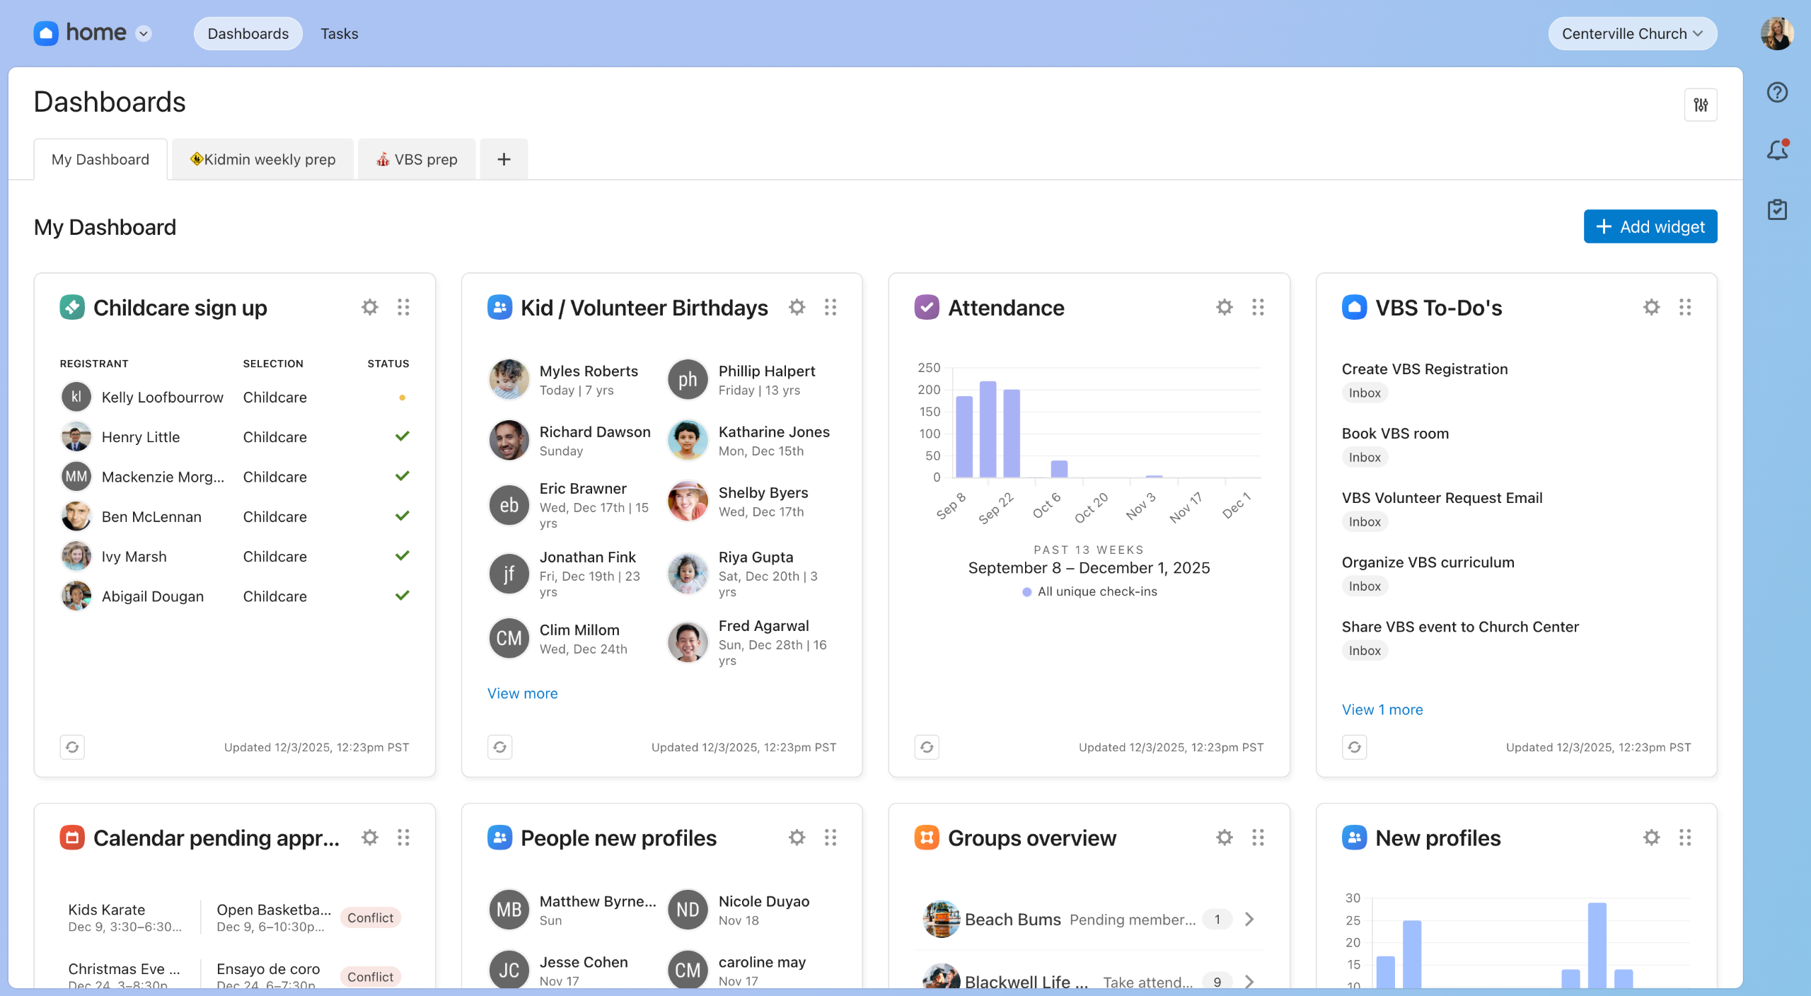Open Attendance widget settings gear

[1224, 307]
